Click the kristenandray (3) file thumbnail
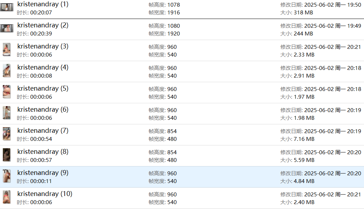The image size is (364, 209). 7,50
